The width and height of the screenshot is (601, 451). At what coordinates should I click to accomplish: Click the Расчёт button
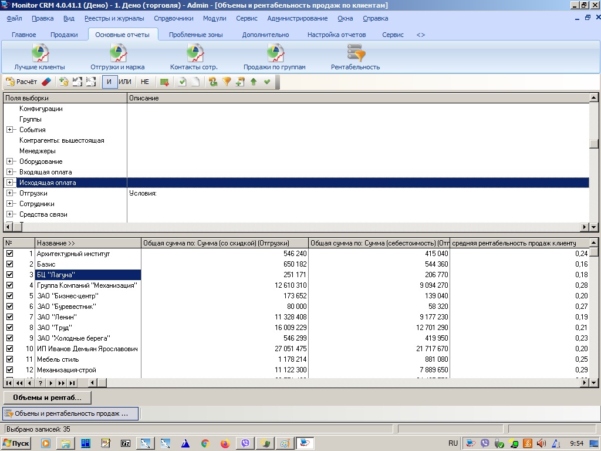(22, 82)
